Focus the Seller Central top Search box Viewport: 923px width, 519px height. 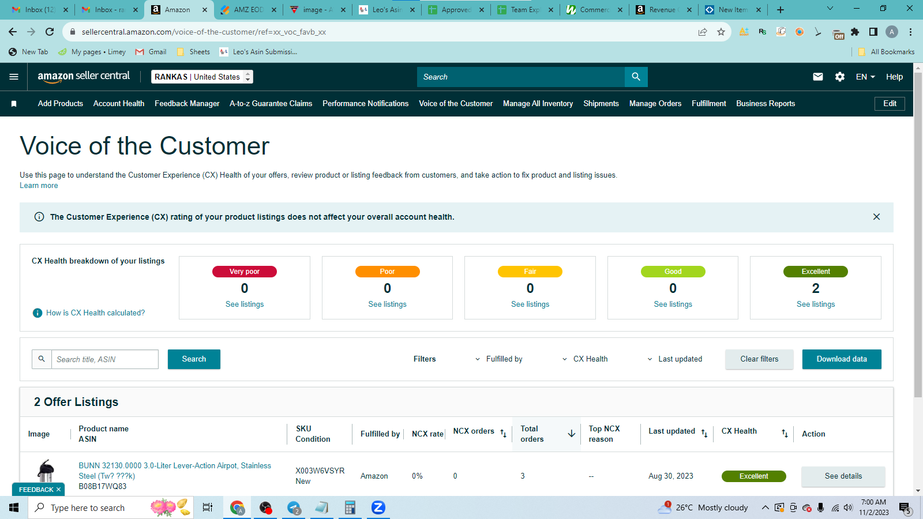[521, 77]
